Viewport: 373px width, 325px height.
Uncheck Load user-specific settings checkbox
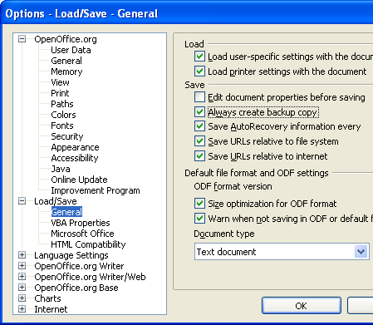tap(199, 57)
